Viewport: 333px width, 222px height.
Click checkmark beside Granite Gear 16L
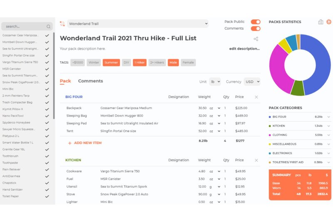coord(47,150)
